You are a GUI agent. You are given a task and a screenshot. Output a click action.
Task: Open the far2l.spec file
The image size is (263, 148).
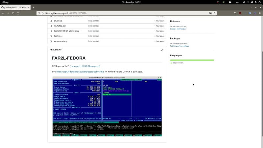point(58,36)
